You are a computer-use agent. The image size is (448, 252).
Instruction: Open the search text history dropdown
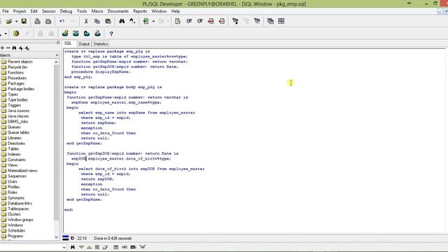pyautogui.click(x=64, y=247)
